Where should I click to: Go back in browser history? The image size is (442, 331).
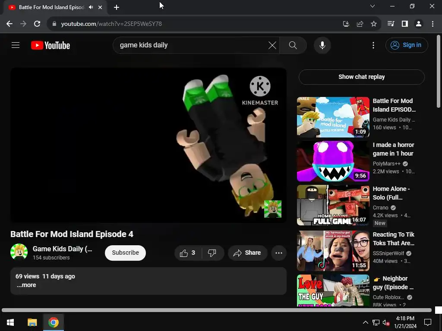[x=9, y=24]
